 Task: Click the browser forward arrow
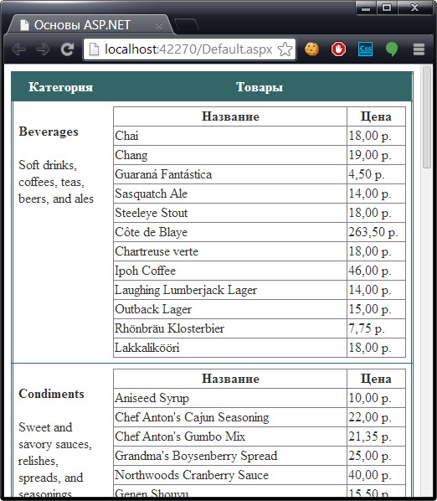pos(43,49)
